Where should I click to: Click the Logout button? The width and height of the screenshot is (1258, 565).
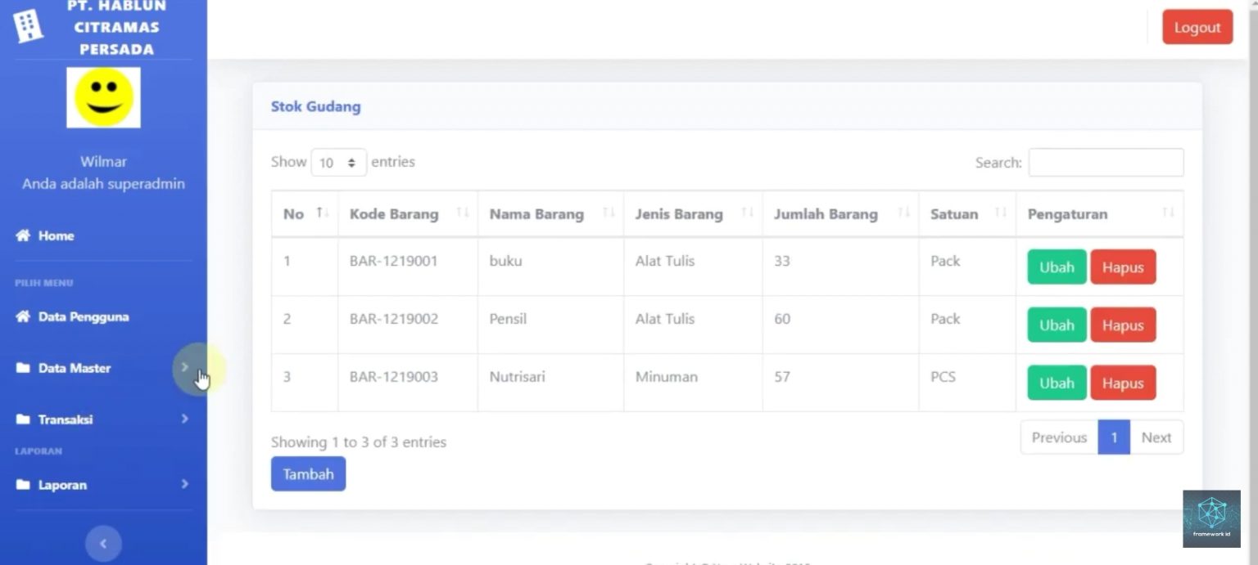[x=1197, y=27]
